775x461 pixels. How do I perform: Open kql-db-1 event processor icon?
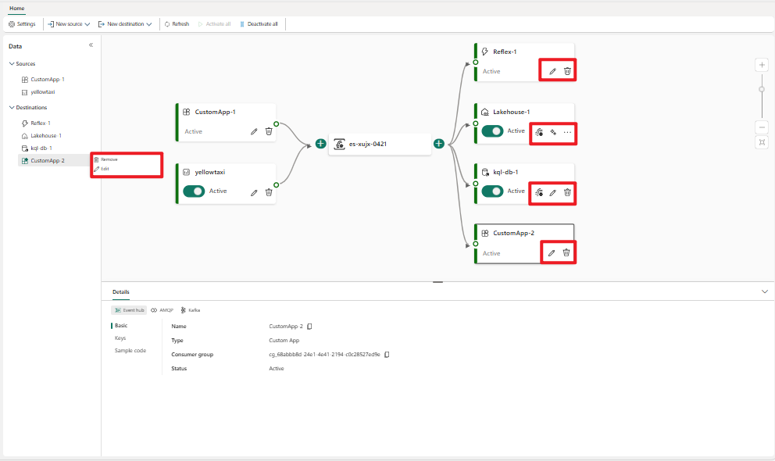click(x=539, y=192)
